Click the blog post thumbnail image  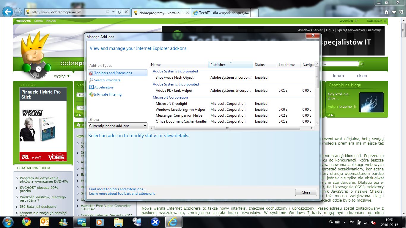click(372, 102)
